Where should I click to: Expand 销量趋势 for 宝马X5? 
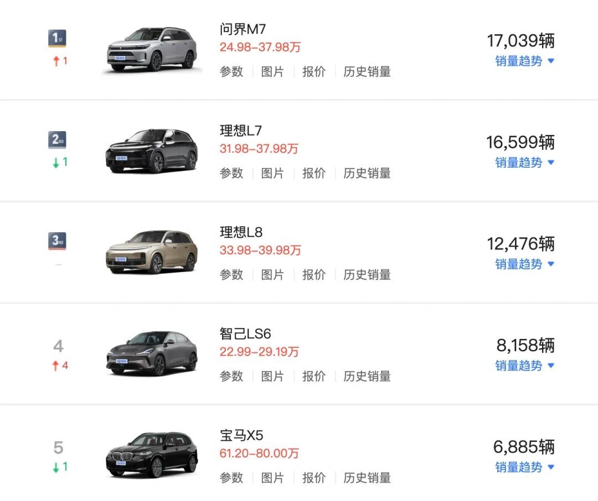pos(525,467)
